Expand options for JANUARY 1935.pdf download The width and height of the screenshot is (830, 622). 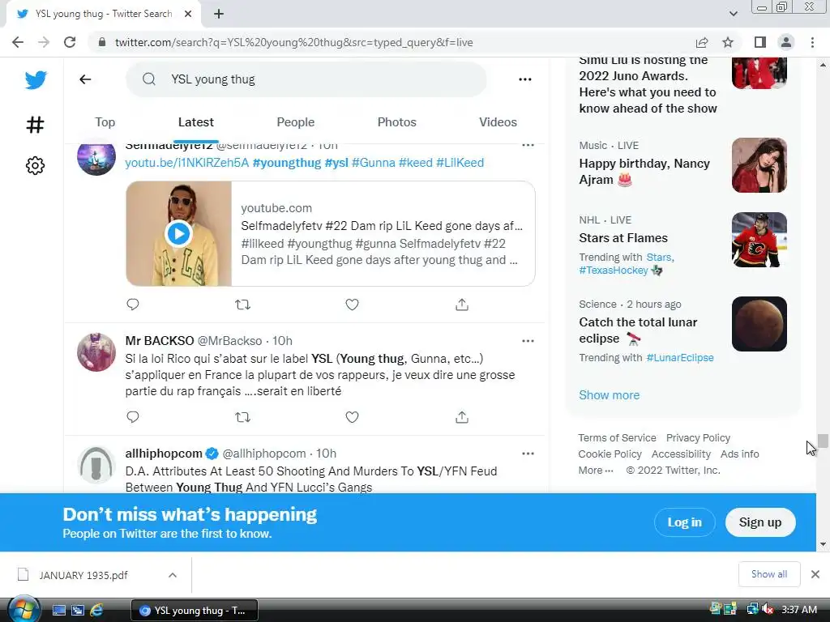click(173, 575)
